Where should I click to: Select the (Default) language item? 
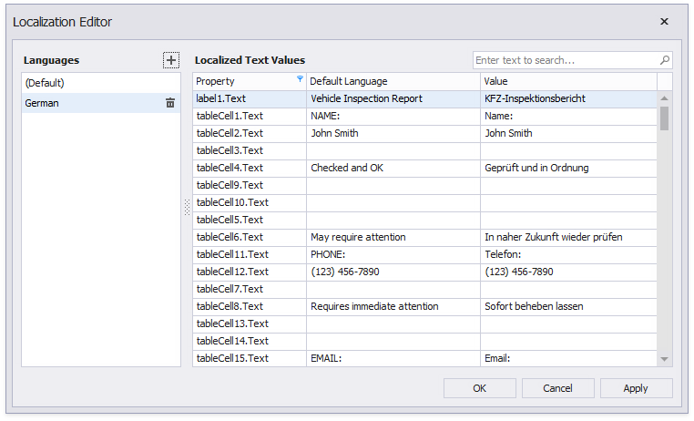(100, 83)
